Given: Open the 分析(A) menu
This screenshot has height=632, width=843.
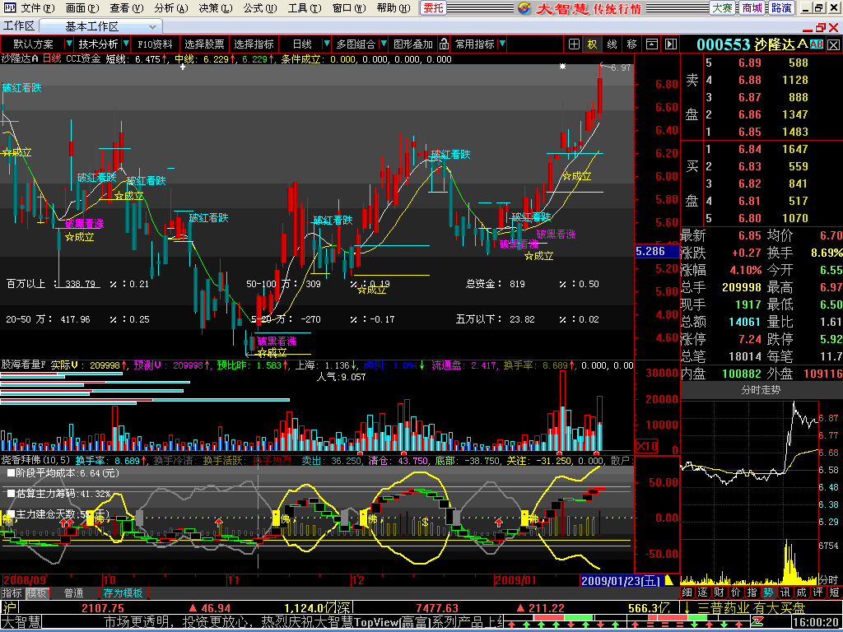Looking at the screenshot, I should point(171,8).
